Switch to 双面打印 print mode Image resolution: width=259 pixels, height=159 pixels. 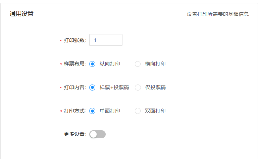(138, 111)
